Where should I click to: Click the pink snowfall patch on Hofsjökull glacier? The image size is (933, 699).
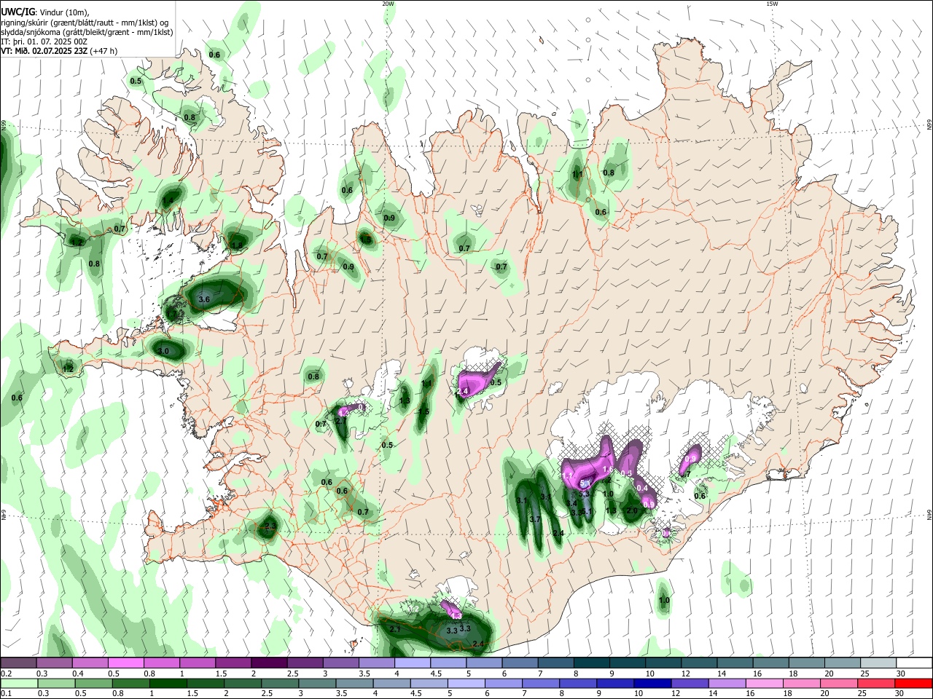[477, 382]
